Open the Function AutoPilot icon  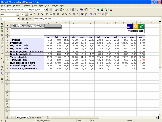tap(23, 19)
